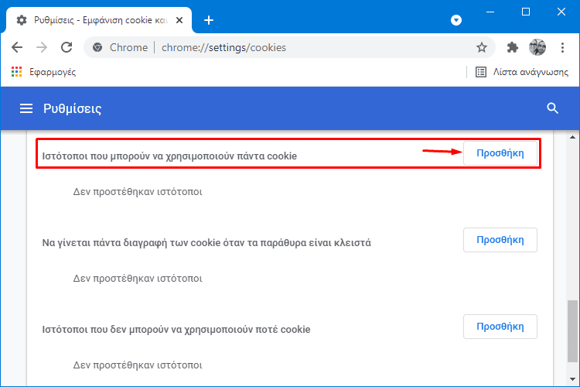Viewport: 580px width, 387px height.
Task: Open a new tab with plus button
Action: click(209, 20)
